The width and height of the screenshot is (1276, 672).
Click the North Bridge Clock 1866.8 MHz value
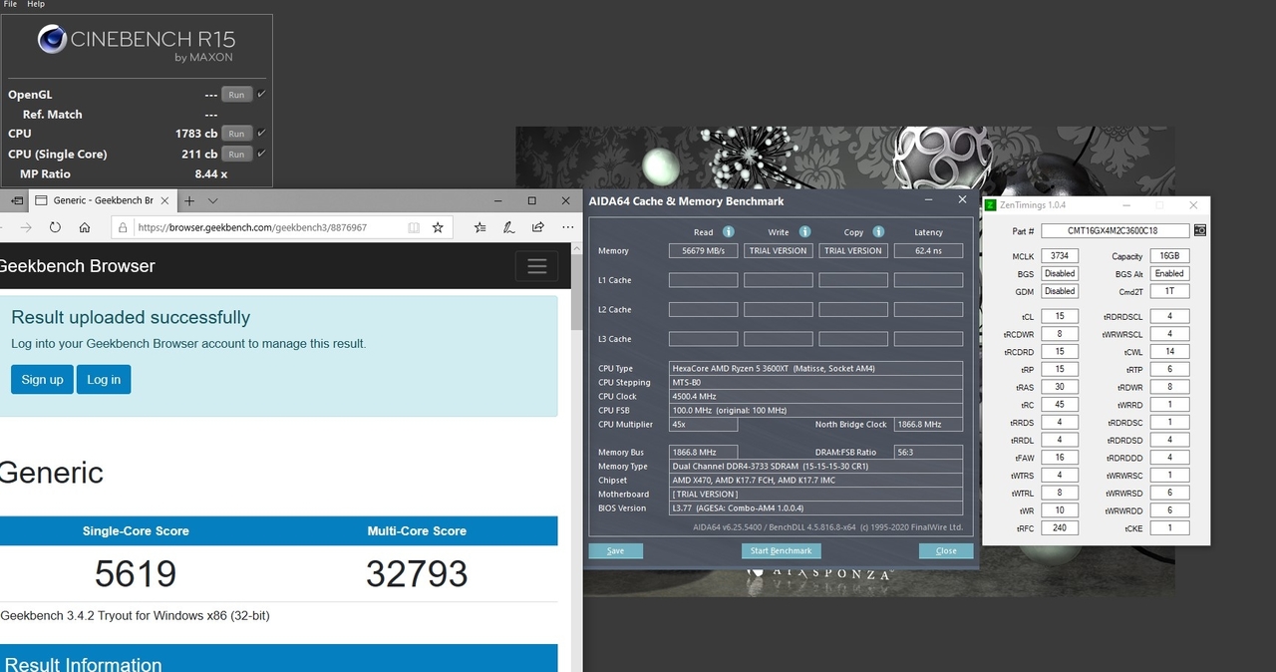928,424
